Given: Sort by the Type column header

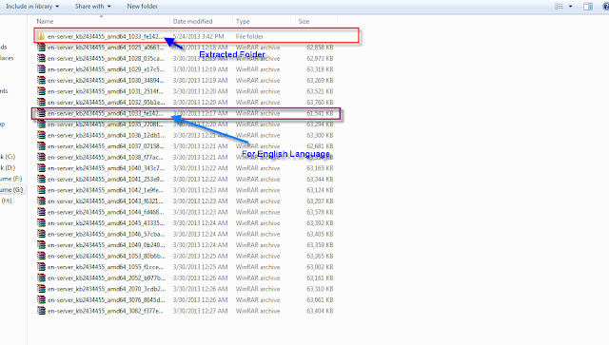Looking at the screenshot, I should (243, 21).
